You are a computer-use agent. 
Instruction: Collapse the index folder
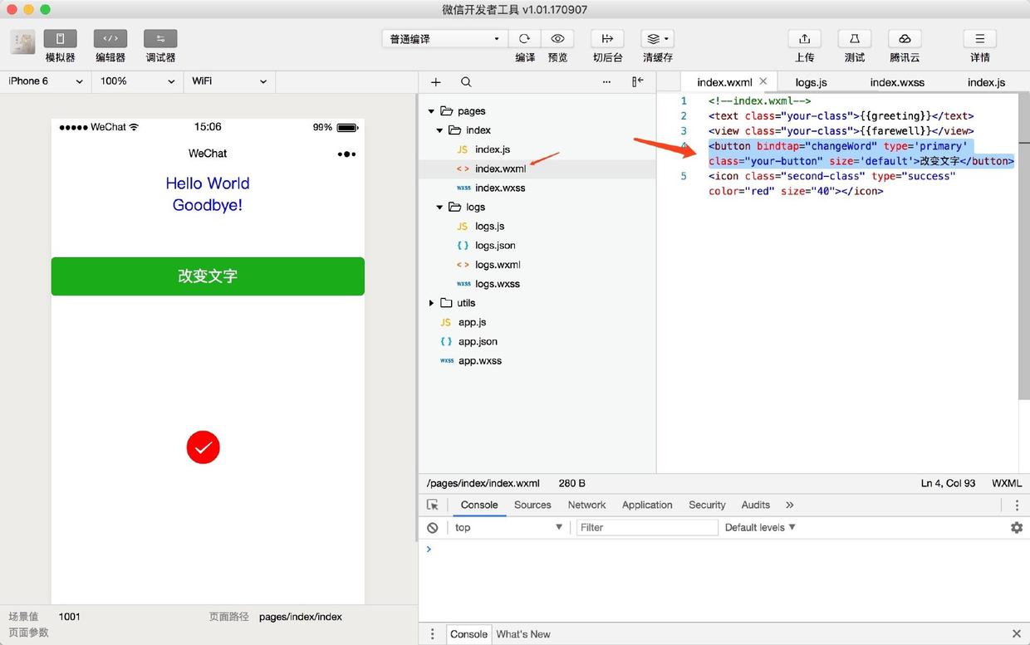coord(439,130)
